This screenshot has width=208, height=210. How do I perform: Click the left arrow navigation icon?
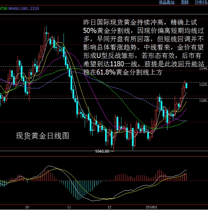point(198,2)
